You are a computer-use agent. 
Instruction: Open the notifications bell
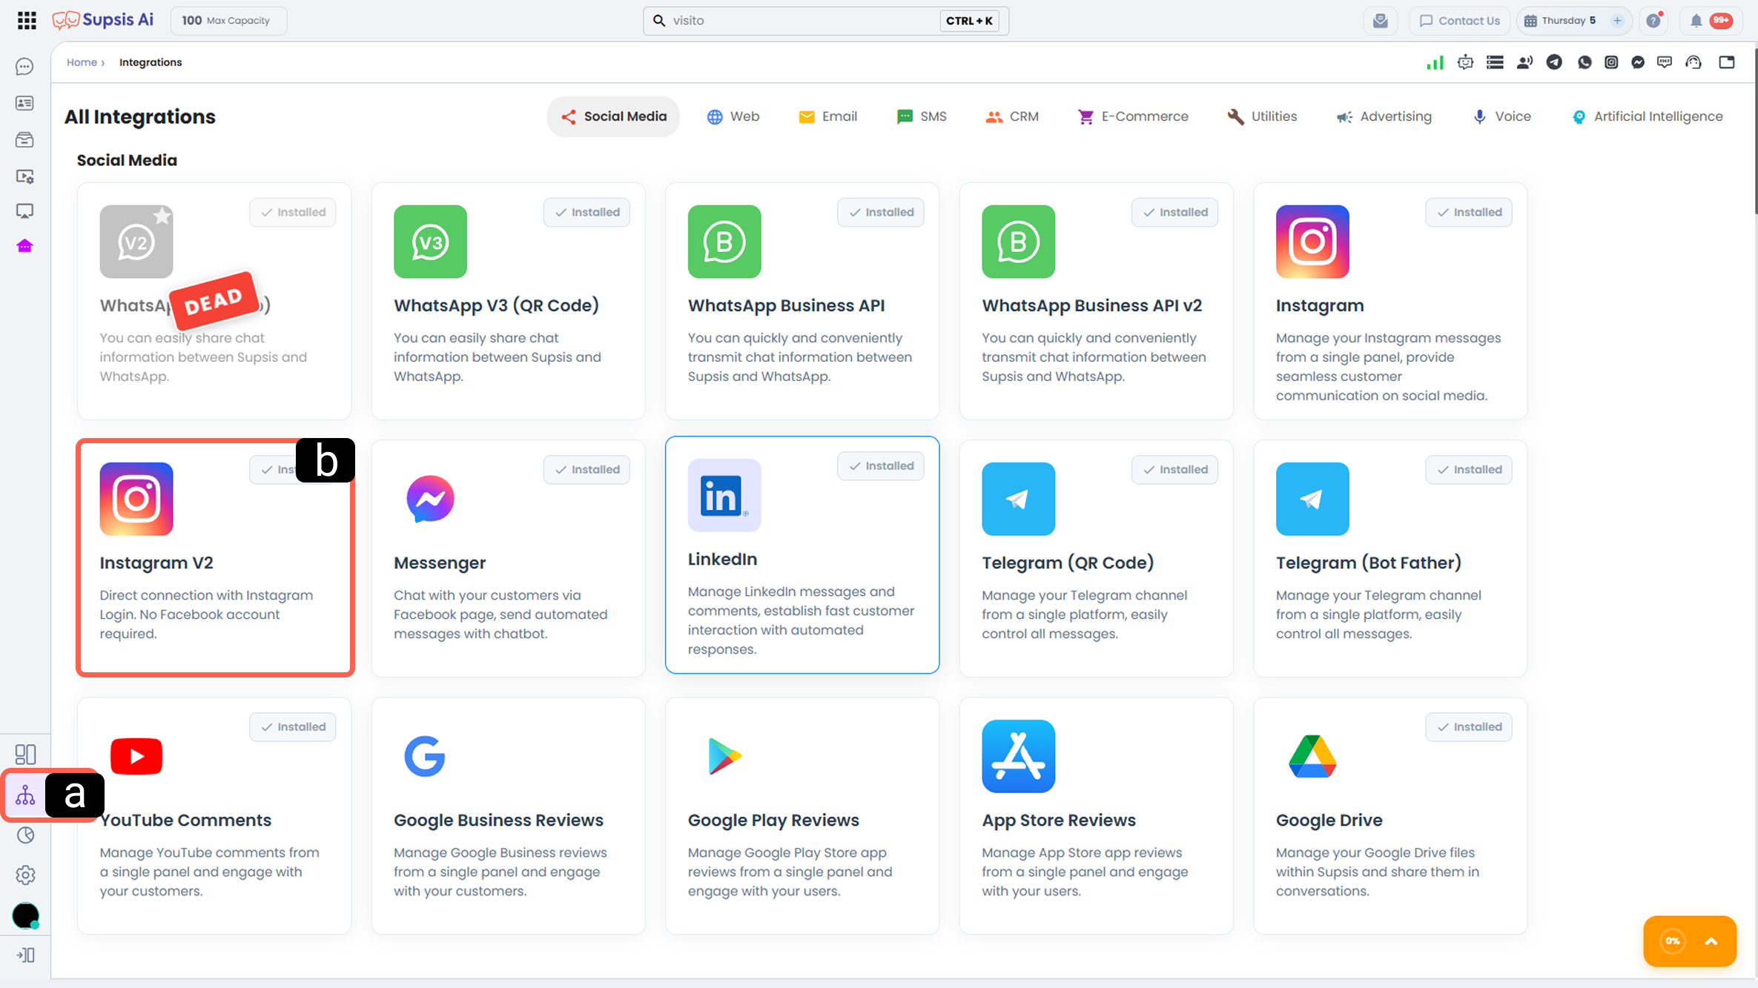(x=1696, y=21)
